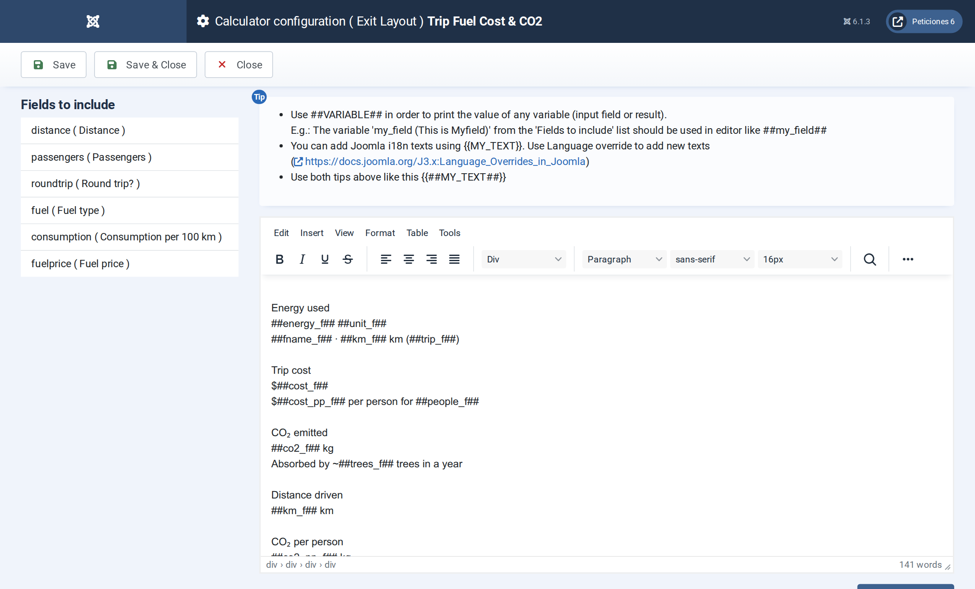Open the Peticiones 6 site link
Screen dimensions: 975x589
pos(924,21)
